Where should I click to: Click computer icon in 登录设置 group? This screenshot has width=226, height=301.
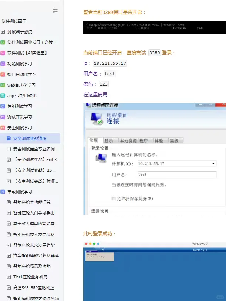pyautogui.click(x=101, y=158)
